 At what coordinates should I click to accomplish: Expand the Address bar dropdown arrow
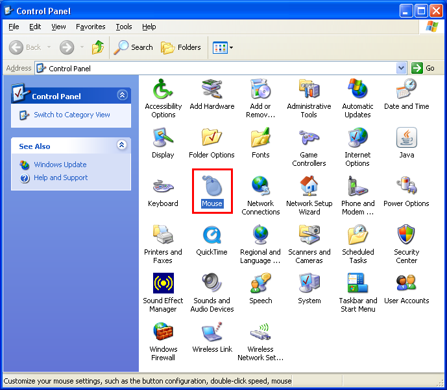(401, 68)
